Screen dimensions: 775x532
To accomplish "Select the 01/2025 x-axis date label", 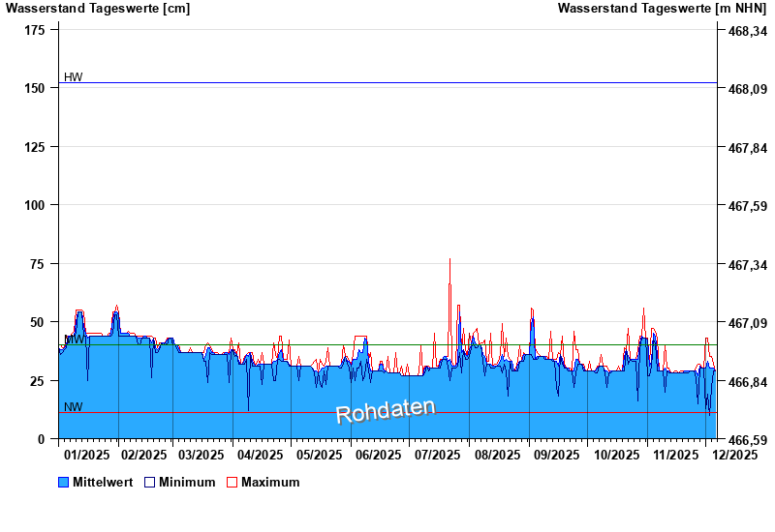I will (87, 455).
